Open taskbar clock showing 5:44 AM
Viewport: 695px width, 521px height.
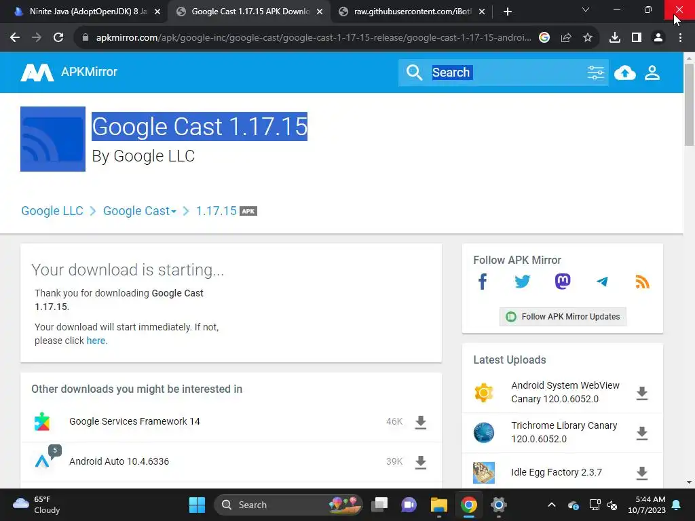(x=647, y=505)
